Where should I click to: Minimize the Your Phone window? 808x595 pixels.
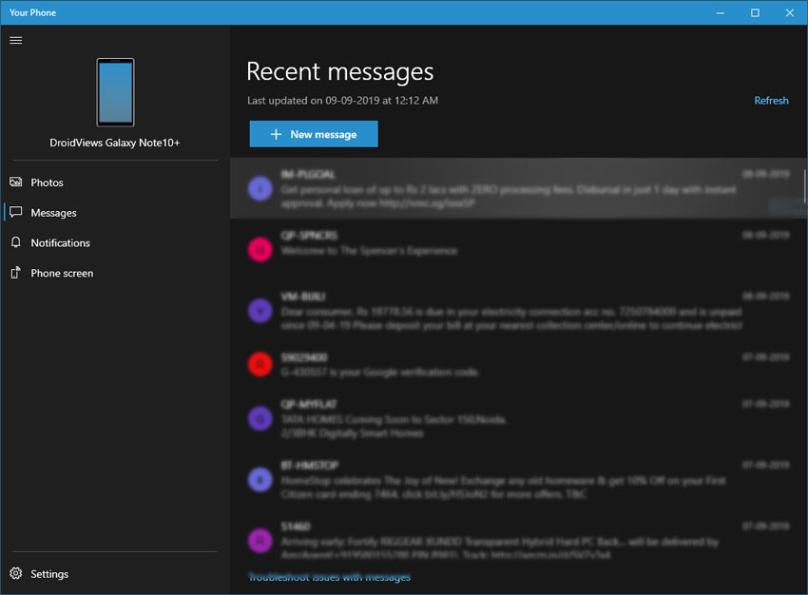721,12
